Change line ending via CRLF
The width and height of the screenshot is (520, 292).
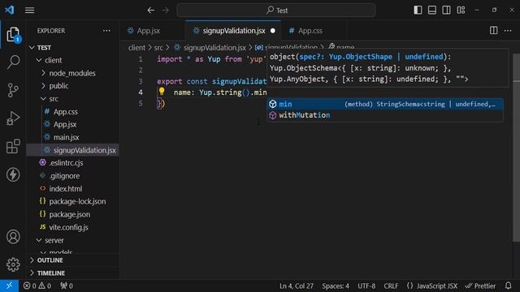tap(391, 286)
